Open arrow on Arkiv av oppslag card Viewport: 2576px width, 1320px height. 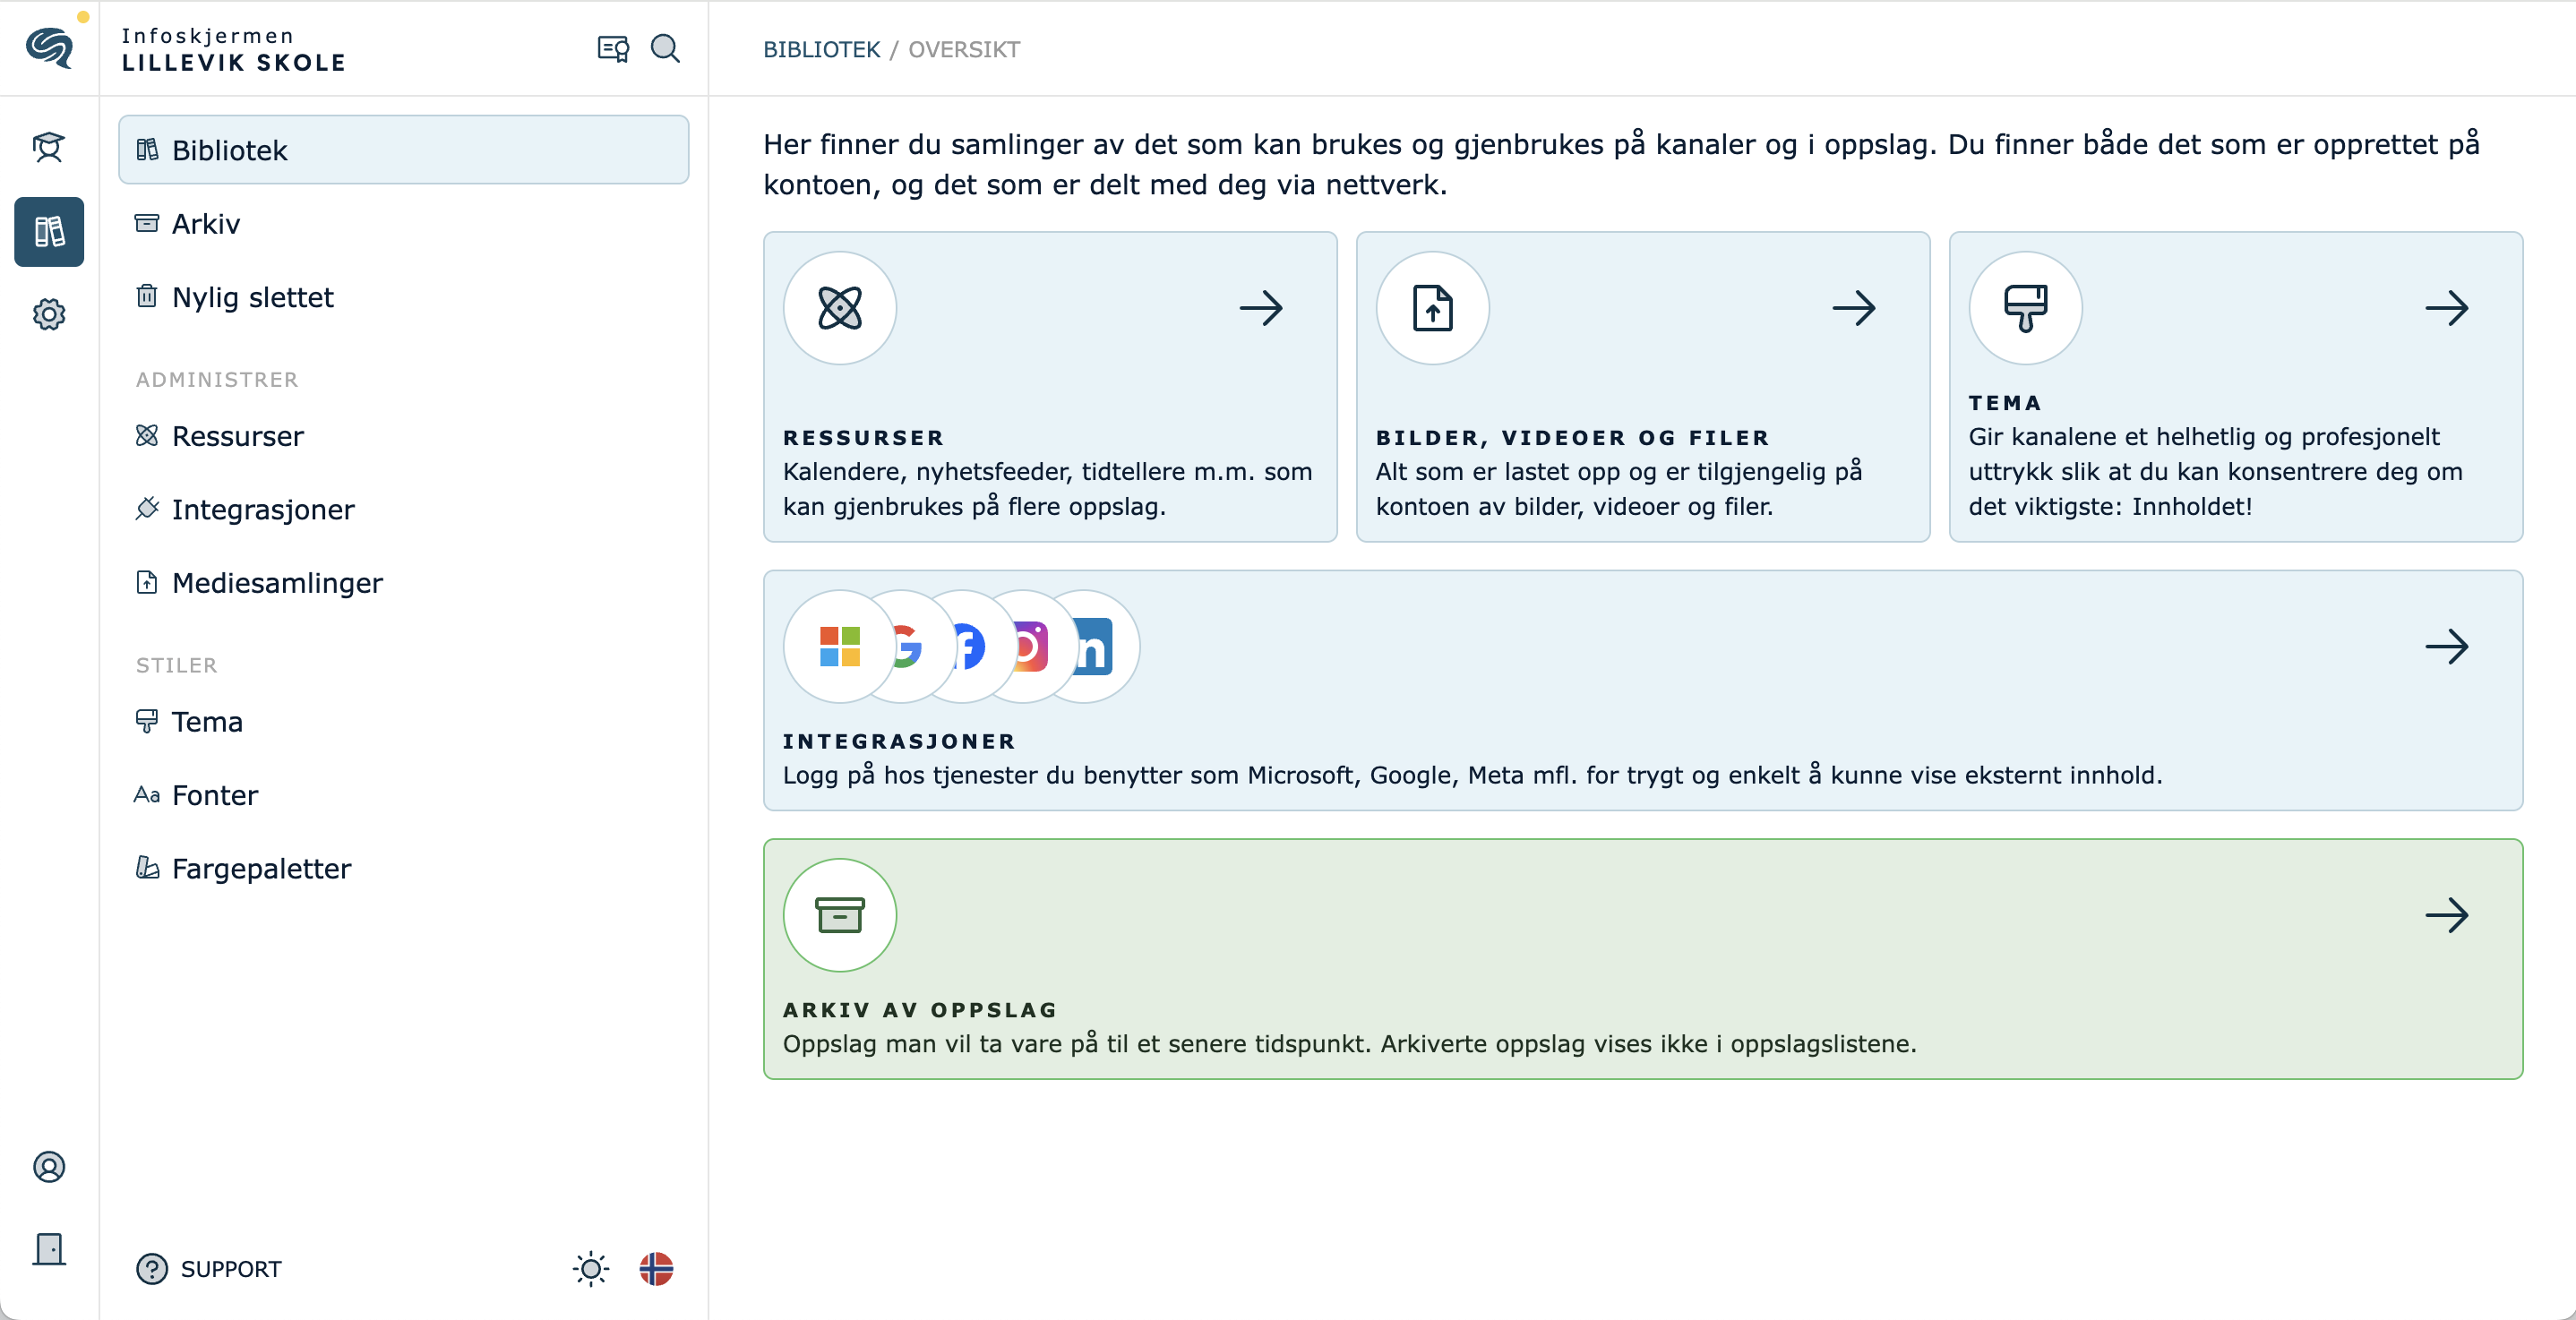click(2446, 915)
